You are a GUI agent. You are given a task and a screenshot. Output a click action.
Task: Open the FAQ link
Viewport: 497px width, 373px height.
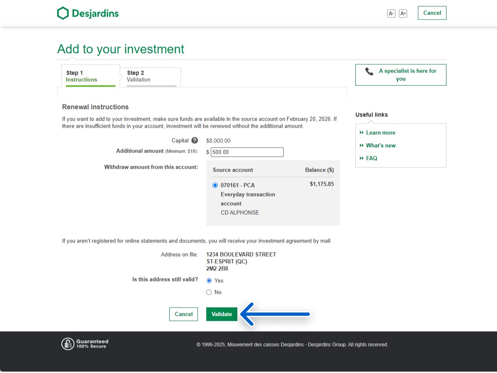tap(372, 158)
